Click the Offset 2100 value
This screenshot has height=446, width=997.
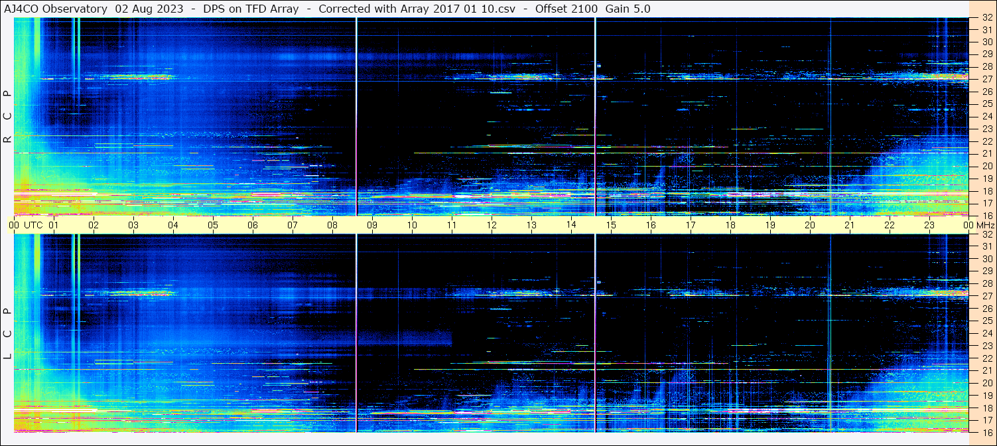(x=566, y=9)
